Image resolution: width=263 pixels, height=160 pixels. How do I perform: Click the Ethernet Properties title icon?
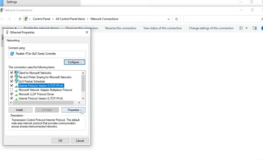pyautogui.click(x=7, y=32)
